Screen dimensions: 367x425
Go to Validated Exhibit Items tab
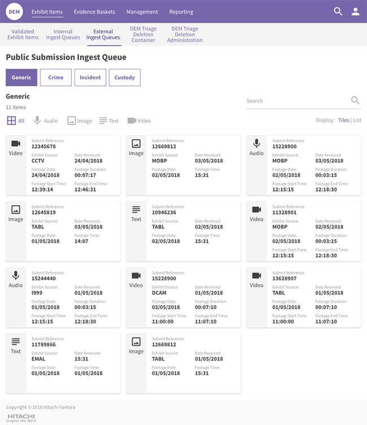pyautogui.click(x=23, y=35)
